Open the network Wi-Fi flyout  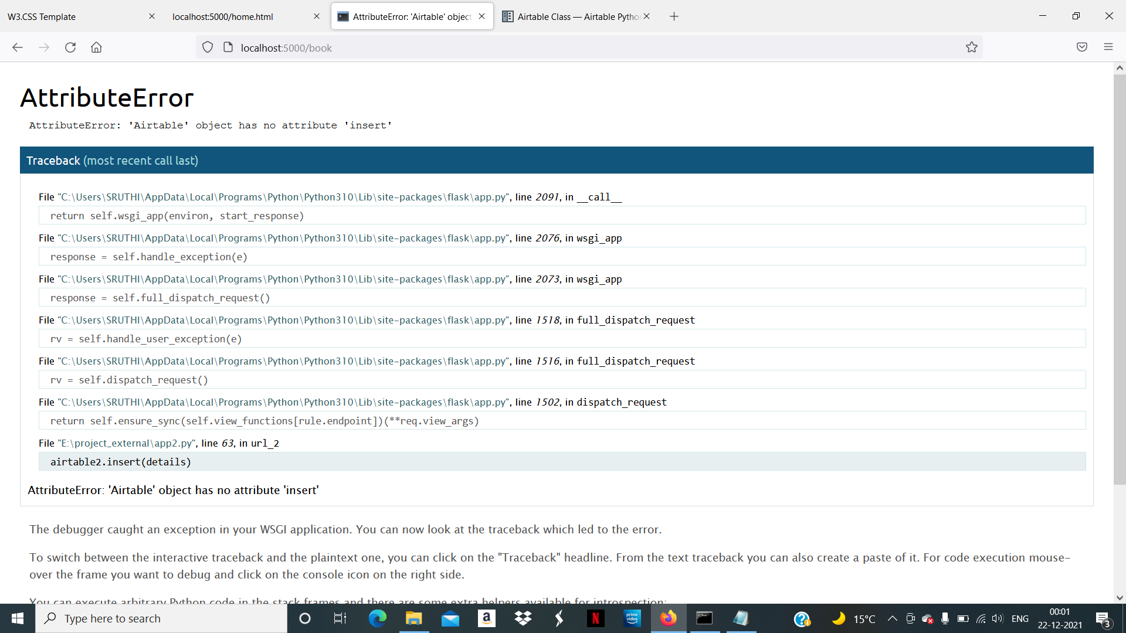point(981,618)
